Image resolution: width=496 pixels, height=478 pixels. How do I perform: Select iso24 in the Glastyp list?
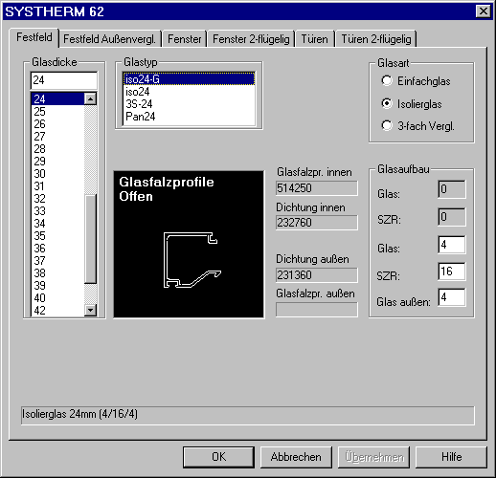(189, 92)
